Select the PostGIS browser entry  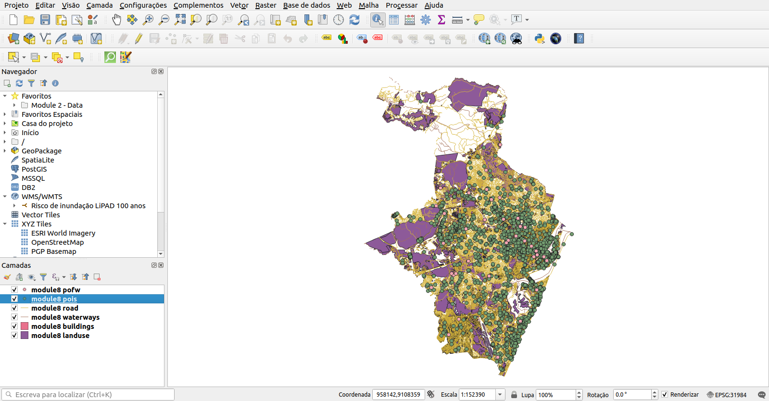34,169
